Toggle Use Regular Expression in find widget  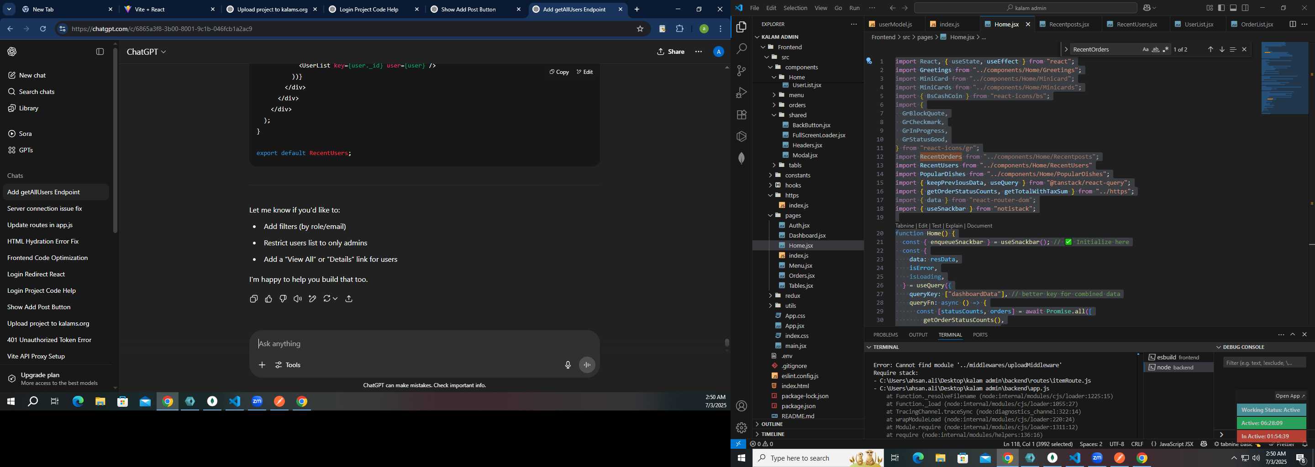coord(1165,49)
